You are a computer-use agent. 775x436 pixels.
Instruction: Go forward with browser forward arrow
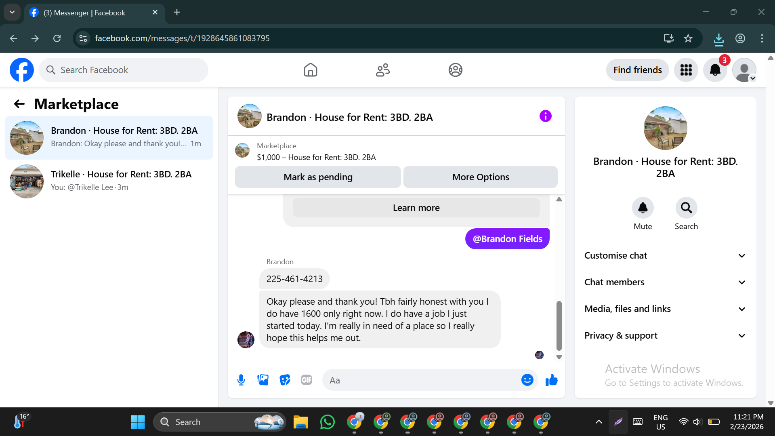(x=35, y=38)
